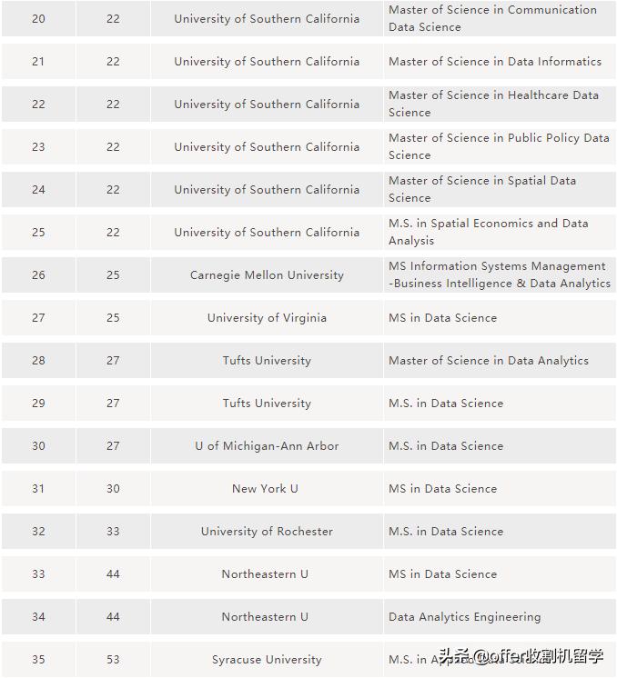The width and height of the screenshot is (617, 678).
Task: Click University of Virginia cell
Action: (x=267, y=317)
